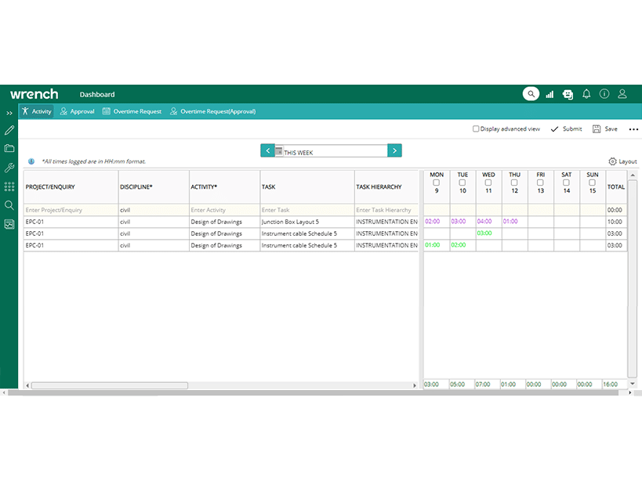Check the TUE 10 checkbox
This screenshot has height=481, width=642.
click(x=462, y=183)
